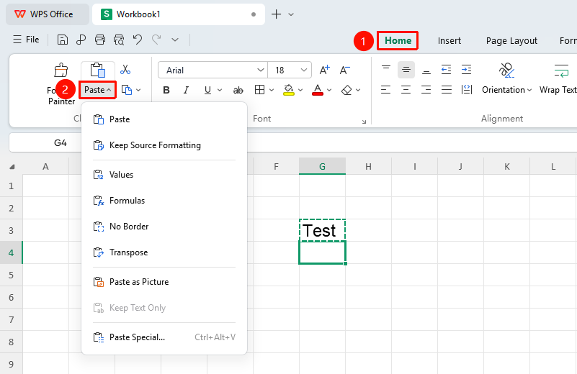Choose Keep Source Formatting option

[164, 145]
